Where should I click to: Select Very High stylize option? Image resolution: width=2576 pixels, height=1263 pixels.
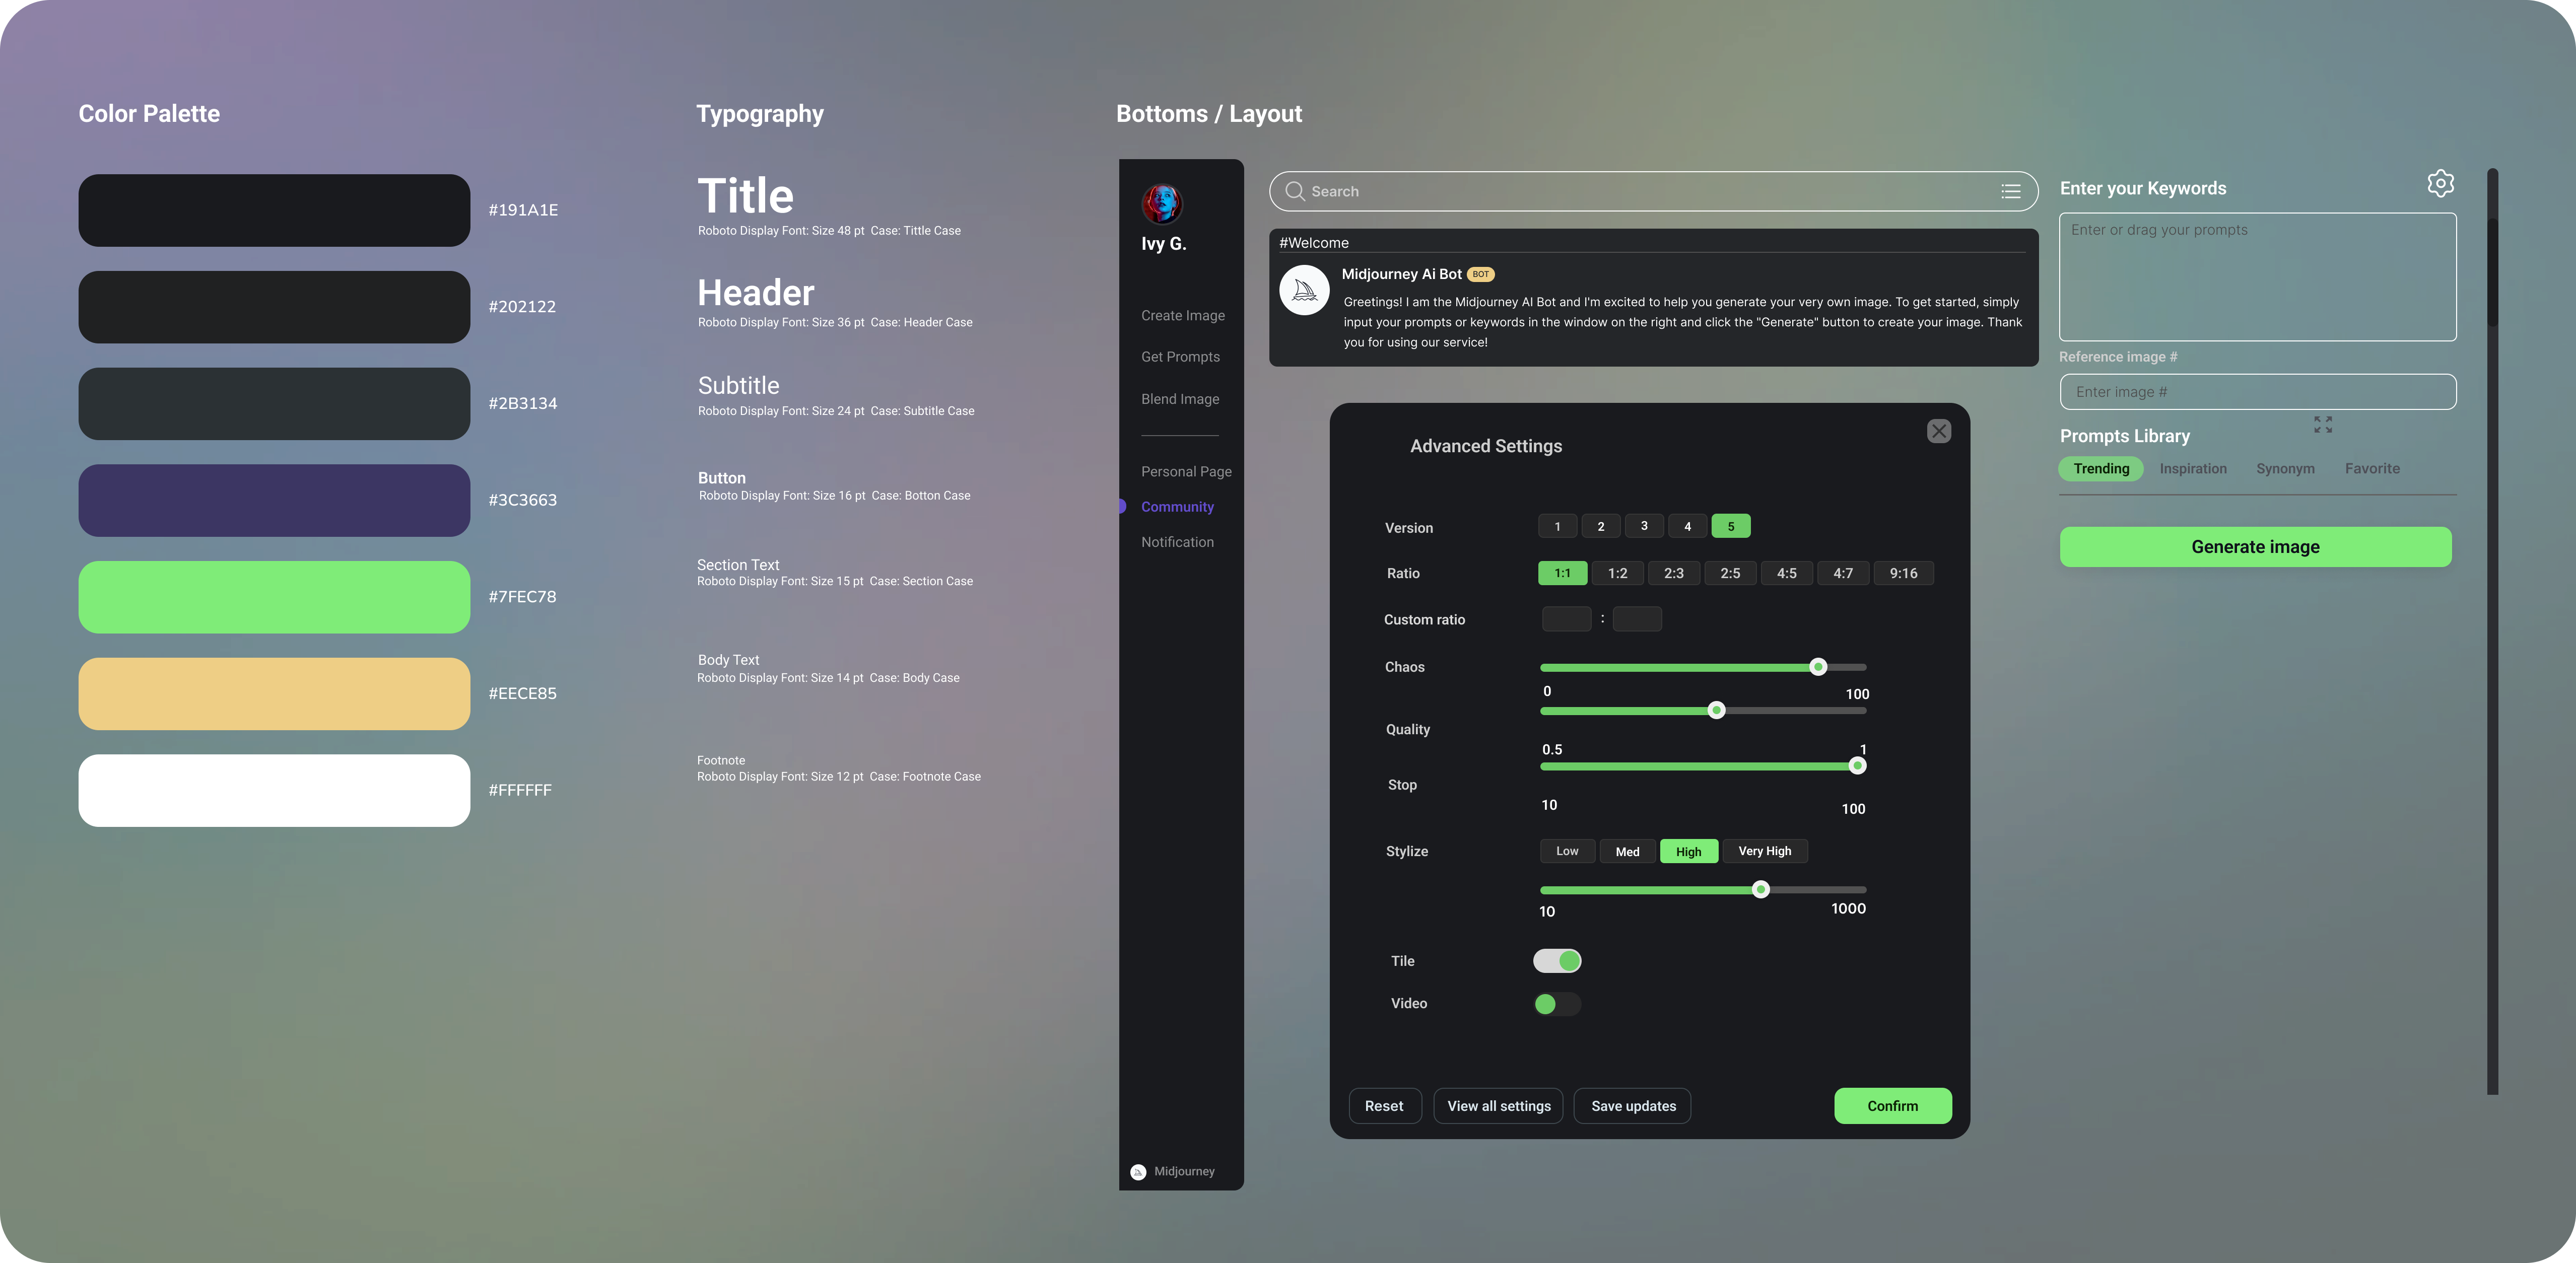(x=1764, y=851)
